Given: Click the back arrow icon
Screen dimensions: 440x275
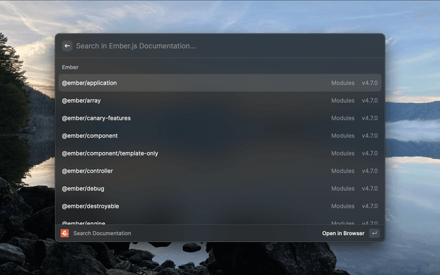Looking at the screenshot, I should (x=67, y=46).
